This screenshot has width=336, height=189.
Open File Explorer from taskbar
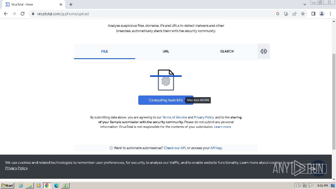(30, 186)
